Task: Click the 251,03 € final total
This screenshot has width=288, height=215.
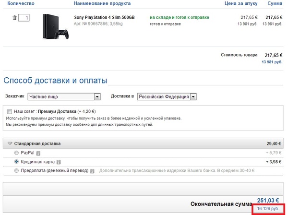Action: pyautogui.click(x=268, y=200)
